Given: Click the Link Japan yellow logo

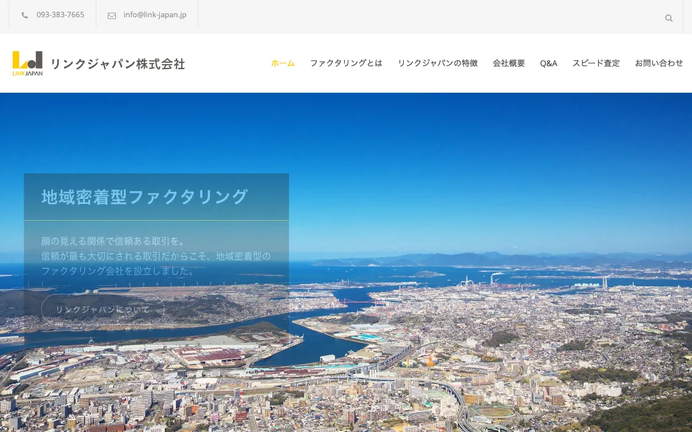Looking at the screenshot, I should [28, 63].
